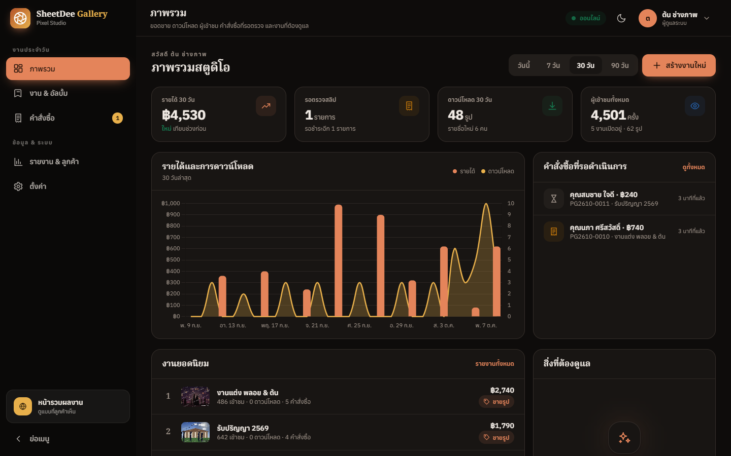
Task: Click the revenue trend icon on รายได้ card
Action: tap(266, 106)
